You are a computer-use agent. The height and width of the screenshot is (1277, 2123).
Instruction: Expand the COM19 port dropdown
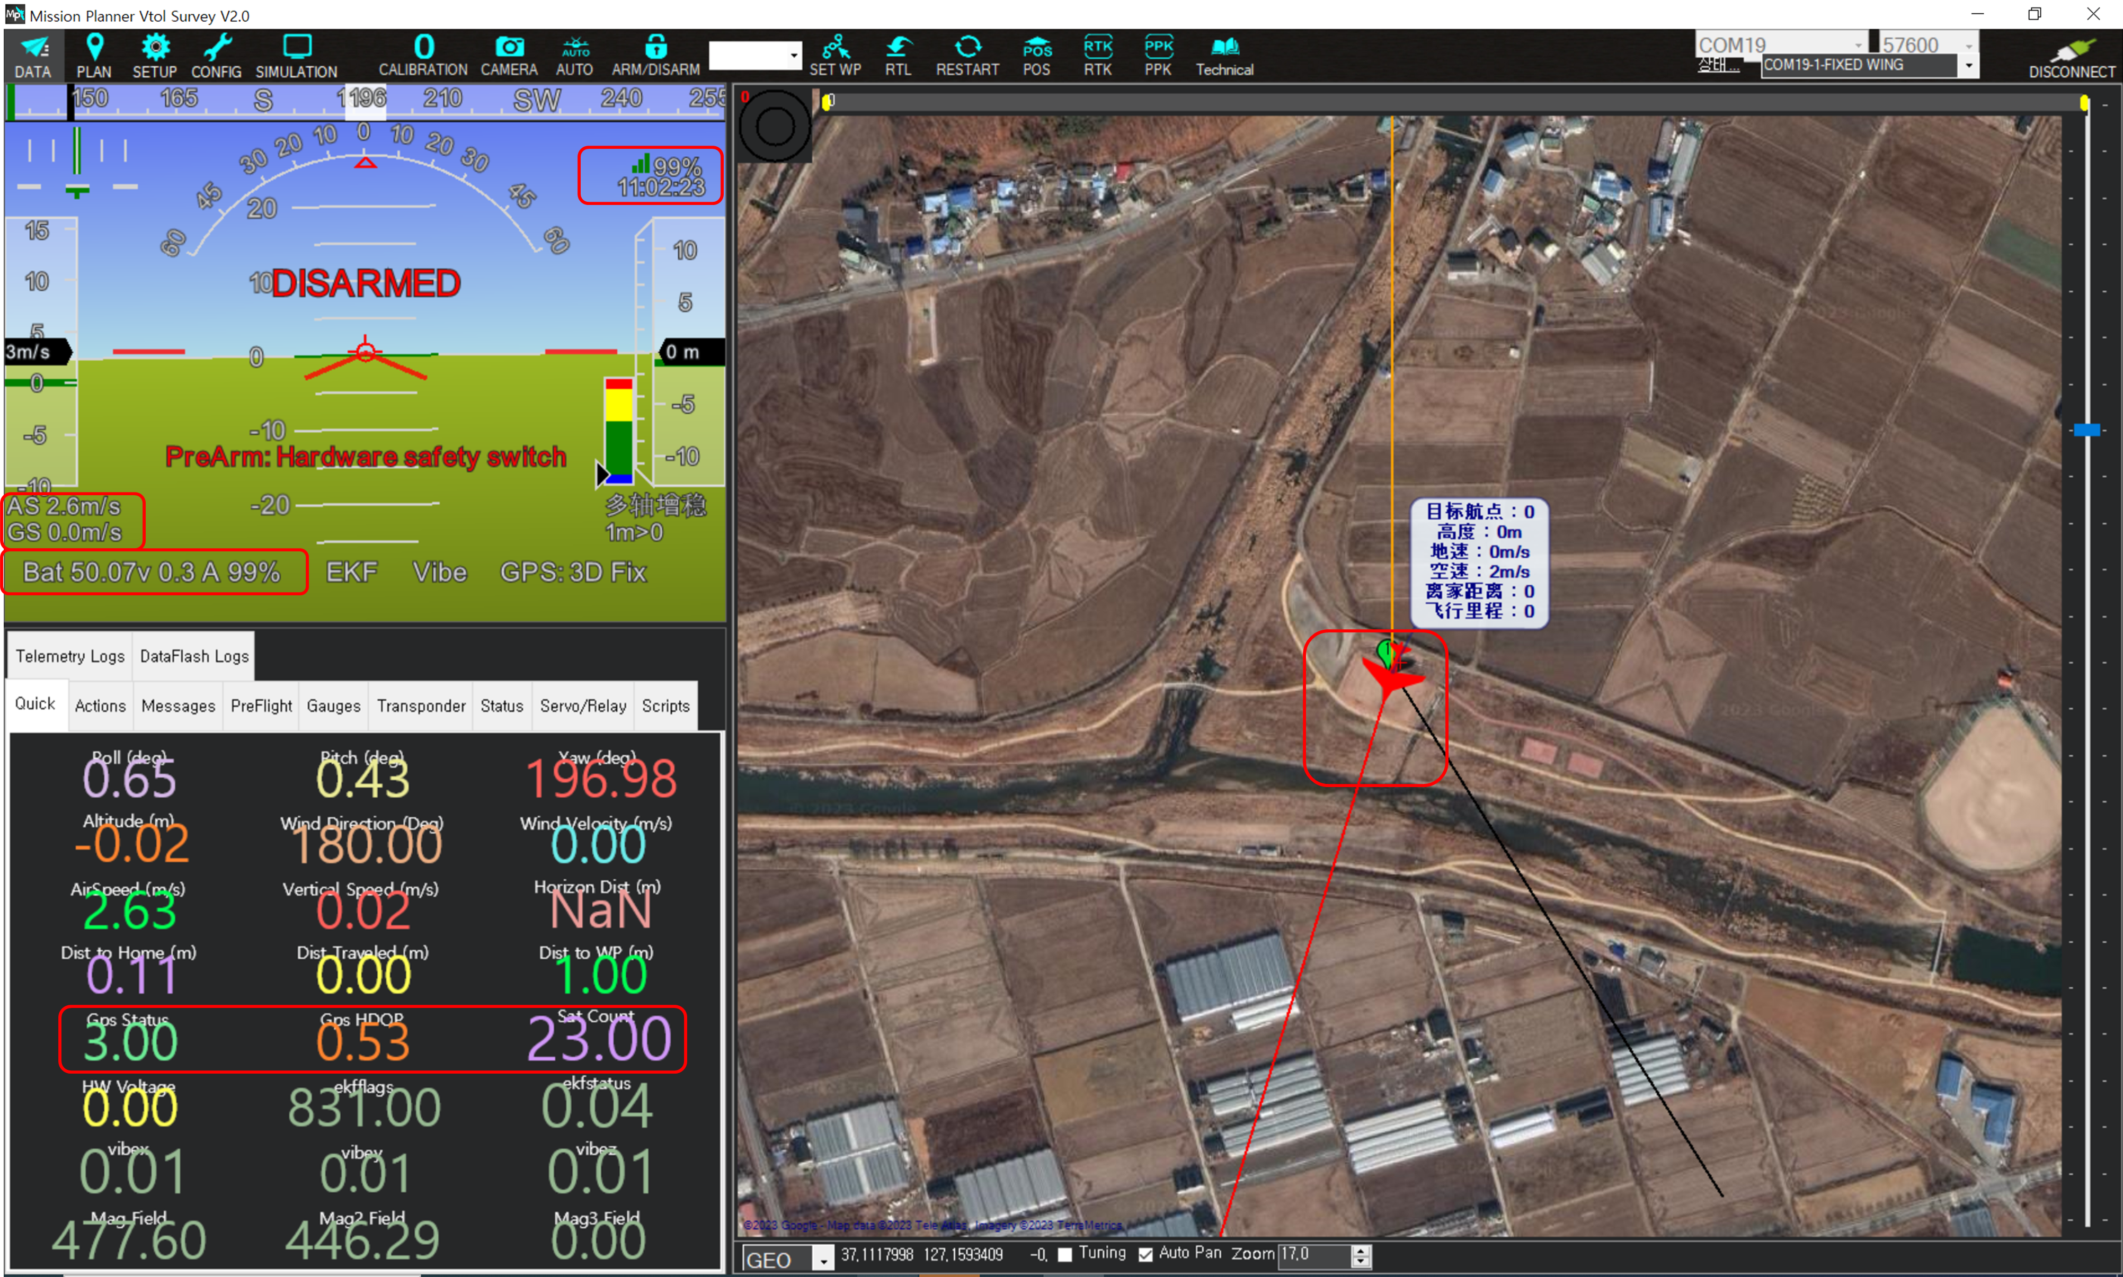point(1858,44)
